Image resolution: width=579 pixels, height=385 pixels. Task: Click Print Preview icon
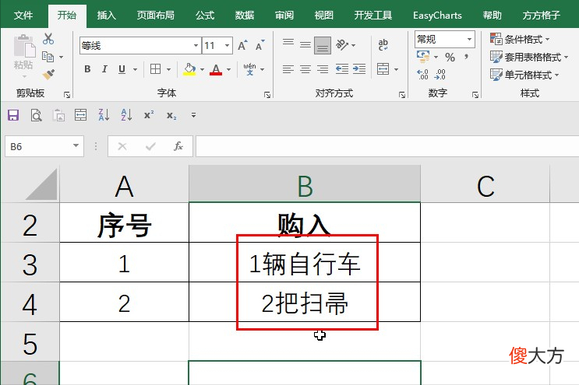(36, 115)
